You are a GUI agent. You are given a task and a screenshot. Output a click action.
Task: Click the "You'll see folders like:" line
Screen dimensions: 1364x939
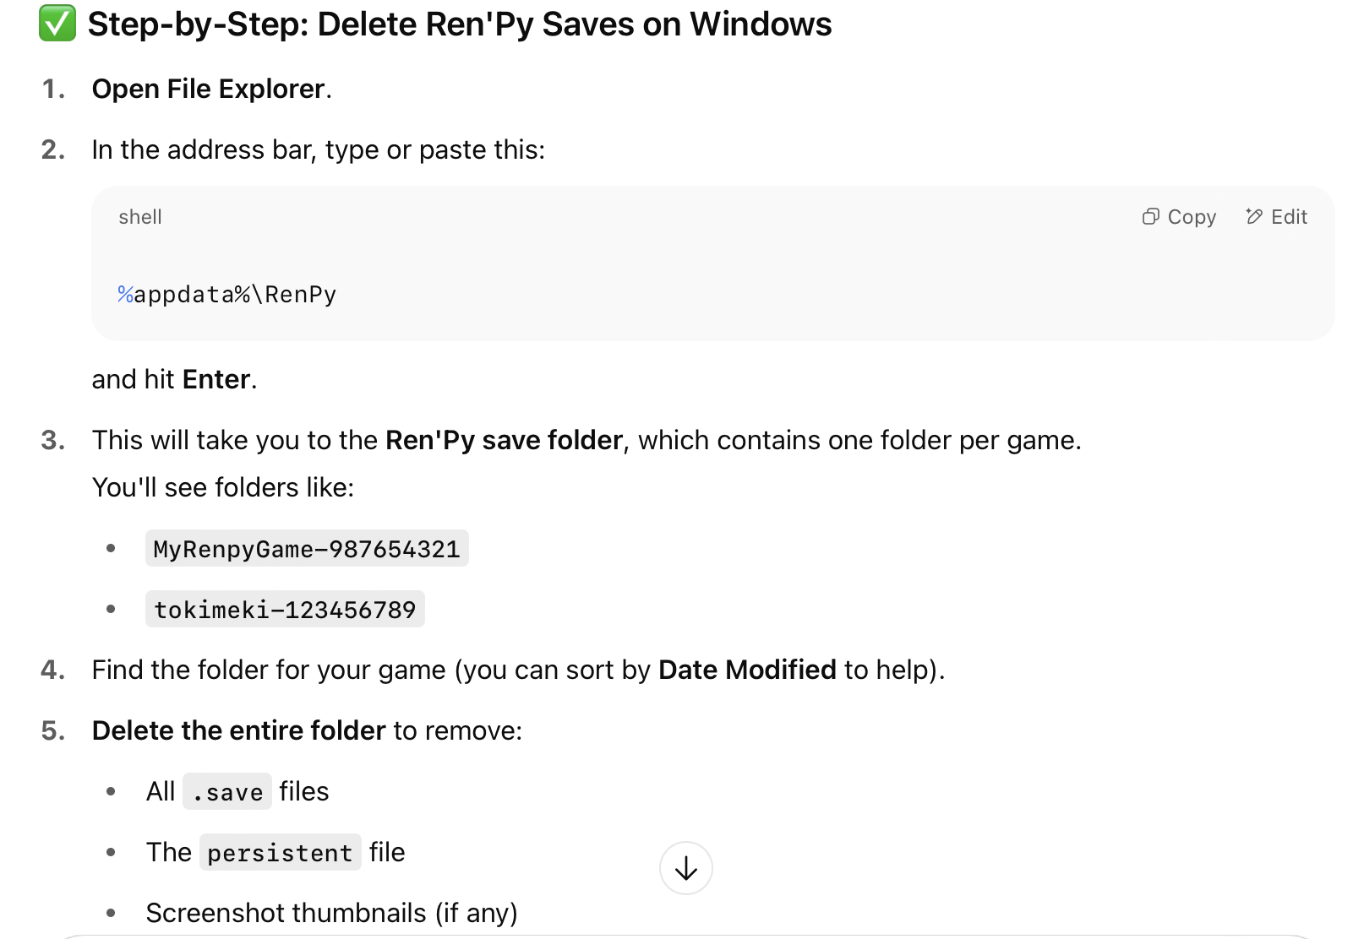coord(223,487)
